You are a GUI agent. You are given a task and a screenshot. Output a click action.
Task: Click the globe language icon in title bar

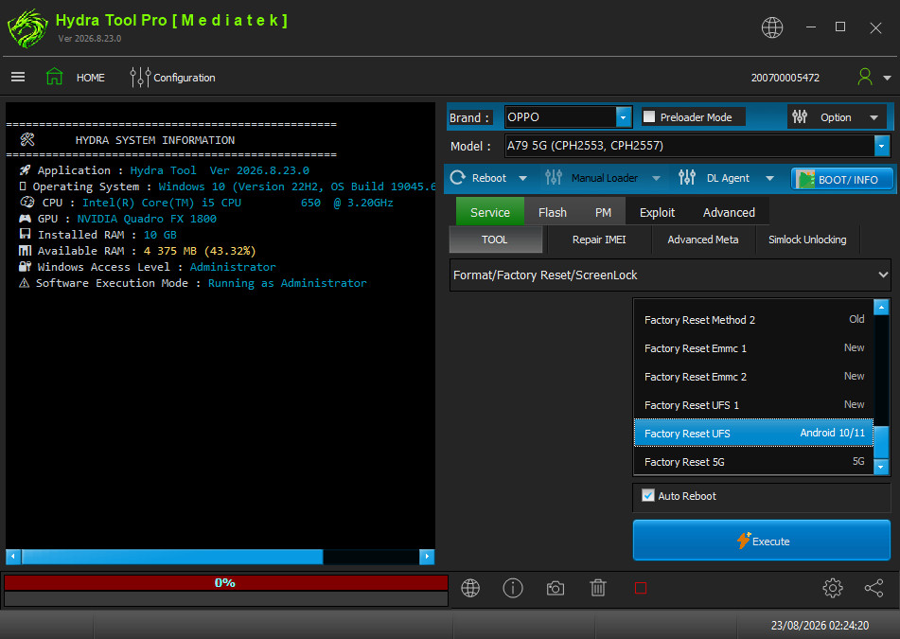(772, 27)
